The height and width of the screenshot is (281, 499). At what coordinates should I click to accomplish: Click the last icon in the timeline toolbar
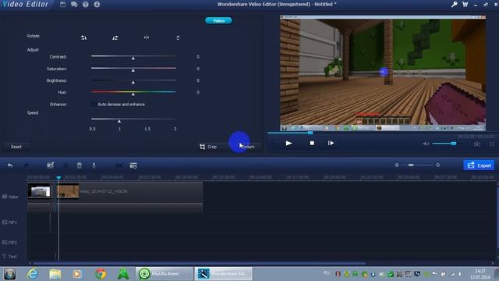[133, 165]
